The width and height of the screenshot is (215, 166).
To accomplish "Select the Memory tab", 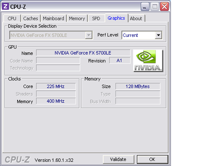I will (x=77, y=18).
